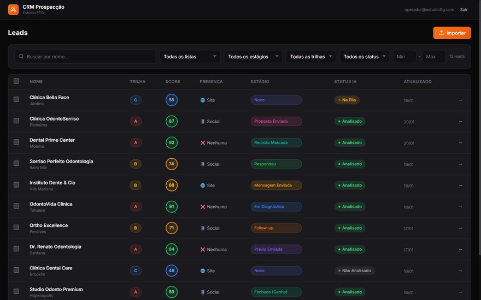Screen dimensions: 481x300
Task: Click the Reunião Marcada stage pill
Action: [x=276, y=143]
